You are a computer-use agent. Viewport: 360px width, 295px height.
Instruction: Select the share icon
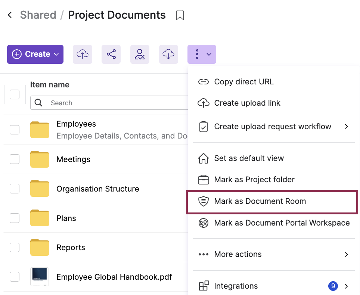(111, 54)
